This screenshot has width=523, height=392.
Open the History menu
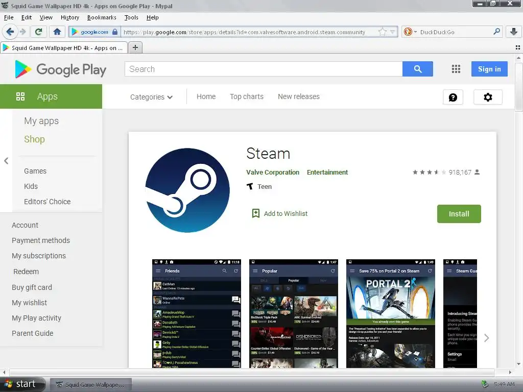coord(69,17)
